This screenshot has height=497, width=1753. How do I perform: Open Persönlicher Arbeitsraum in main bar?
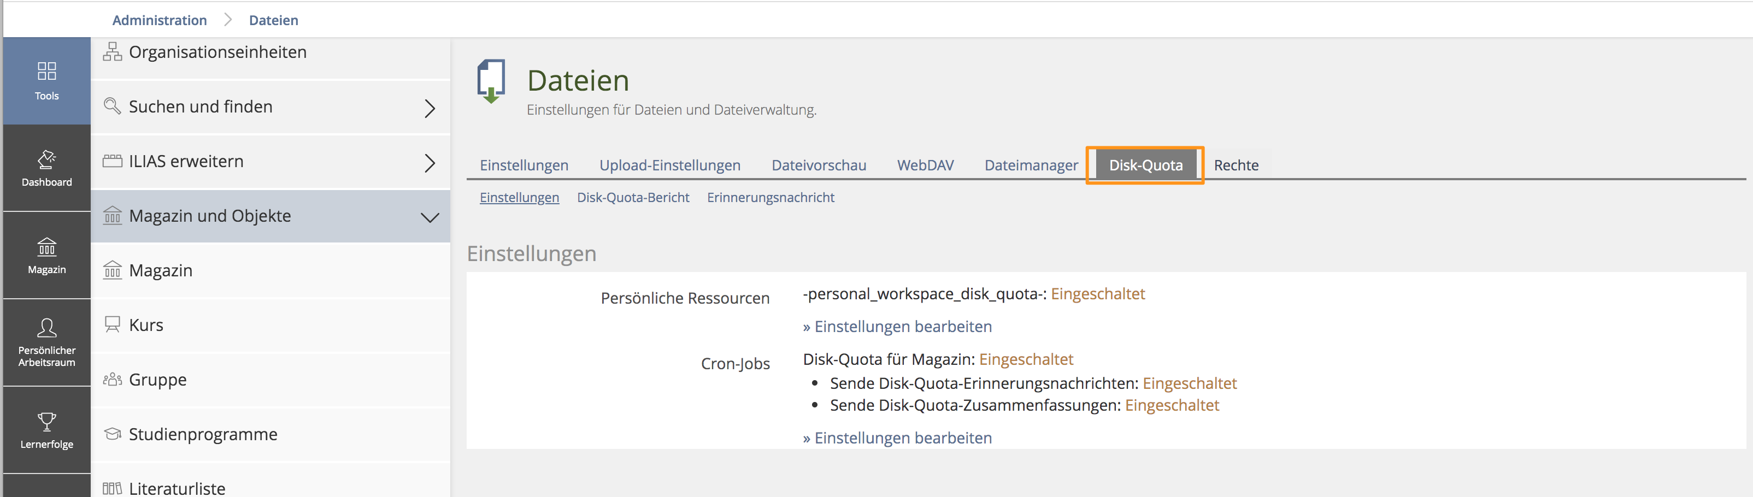(46, 328)
